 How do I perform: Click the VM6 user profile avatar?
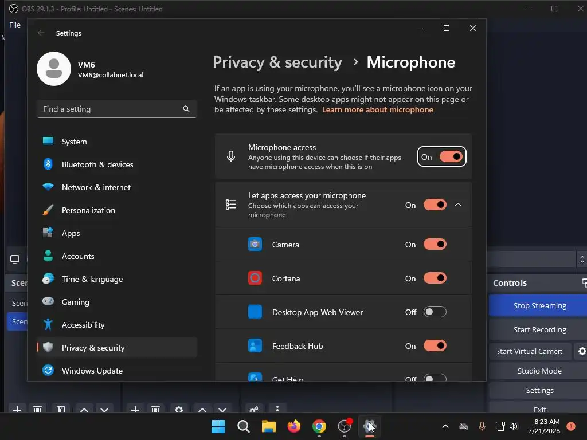tap(54, 69)
